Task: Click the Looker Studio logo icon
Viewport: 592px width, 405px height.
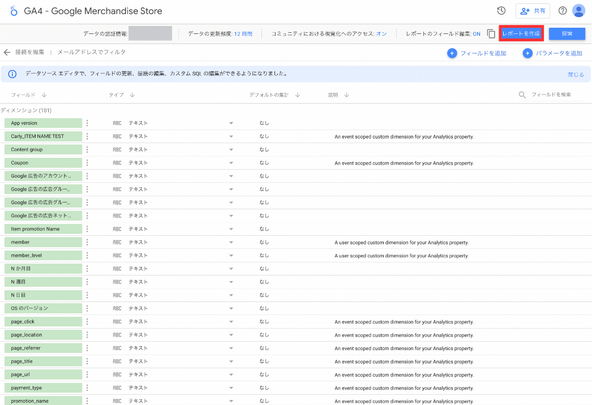Action: [14, 11]
